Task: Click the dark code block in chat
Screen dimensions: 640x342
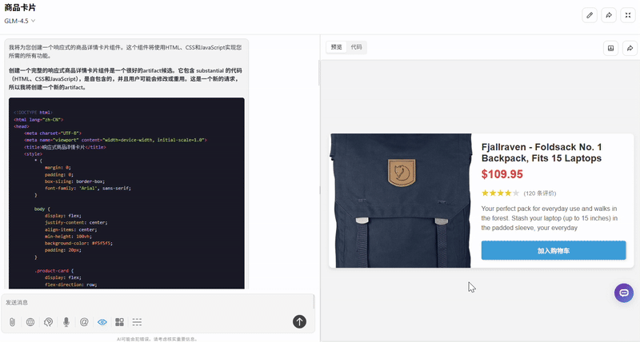Action: (x=126, y=193)
